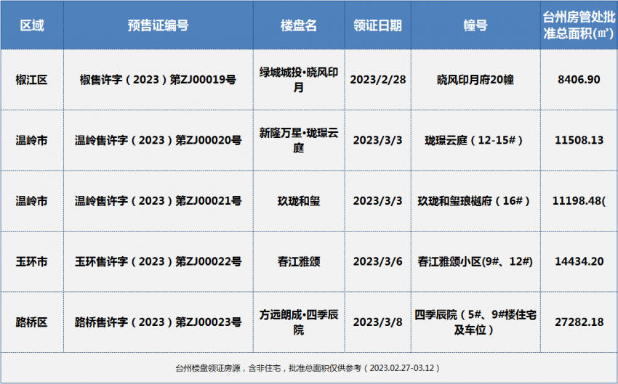
Task: Click the 台州房管处批准总面积 column header
Action: tap(579, 25)
